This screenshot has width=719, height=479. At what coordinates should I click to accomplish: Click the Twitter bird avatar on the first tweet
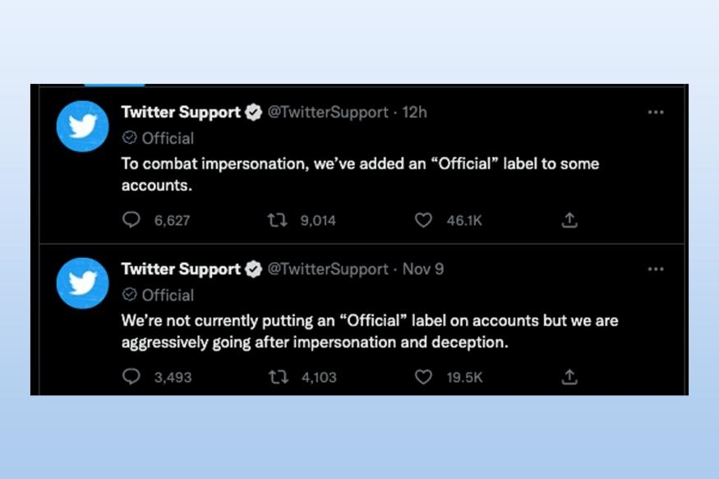[82, 126]
